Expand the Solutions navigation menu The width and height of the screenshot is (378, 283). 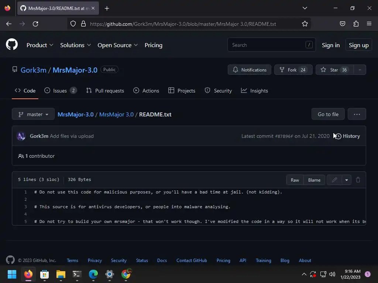pyautogui.click(x=75, y=45)
